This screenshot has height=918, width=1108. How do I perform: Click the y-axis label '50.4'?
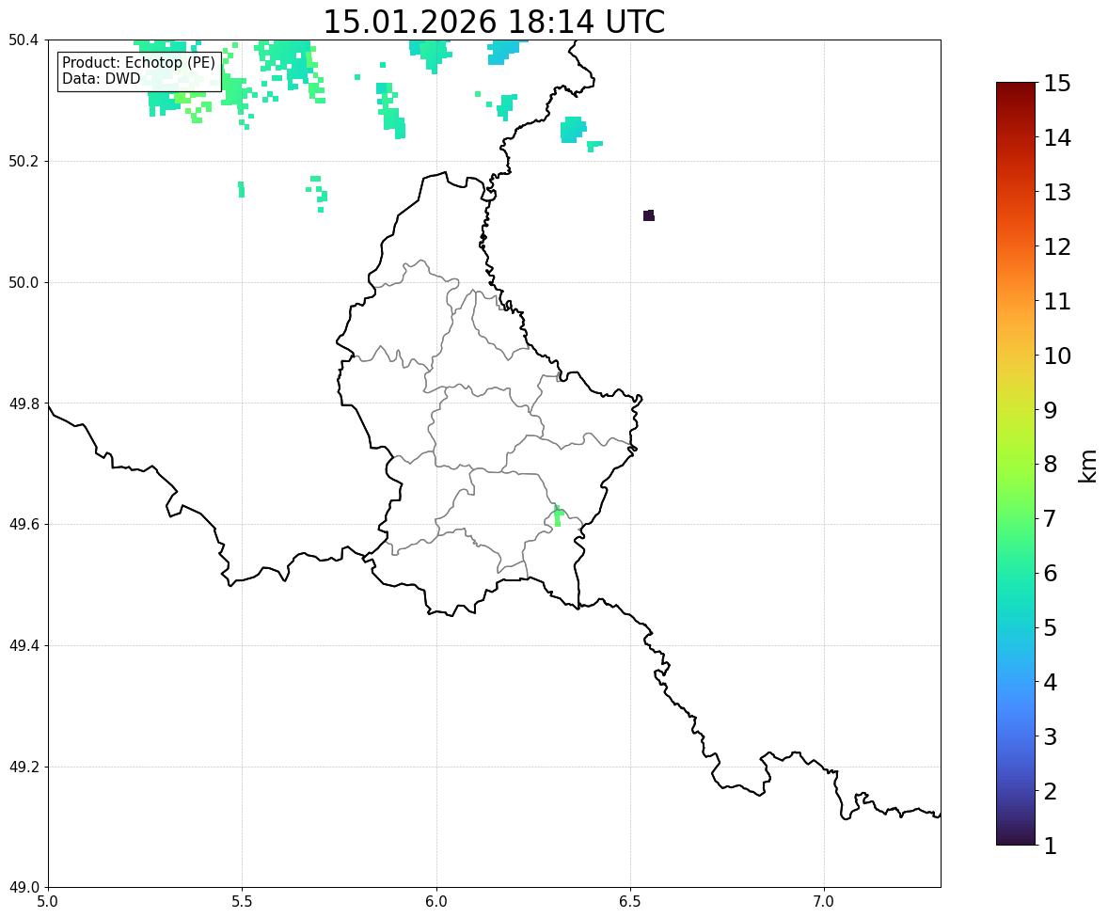coord(23,40)
